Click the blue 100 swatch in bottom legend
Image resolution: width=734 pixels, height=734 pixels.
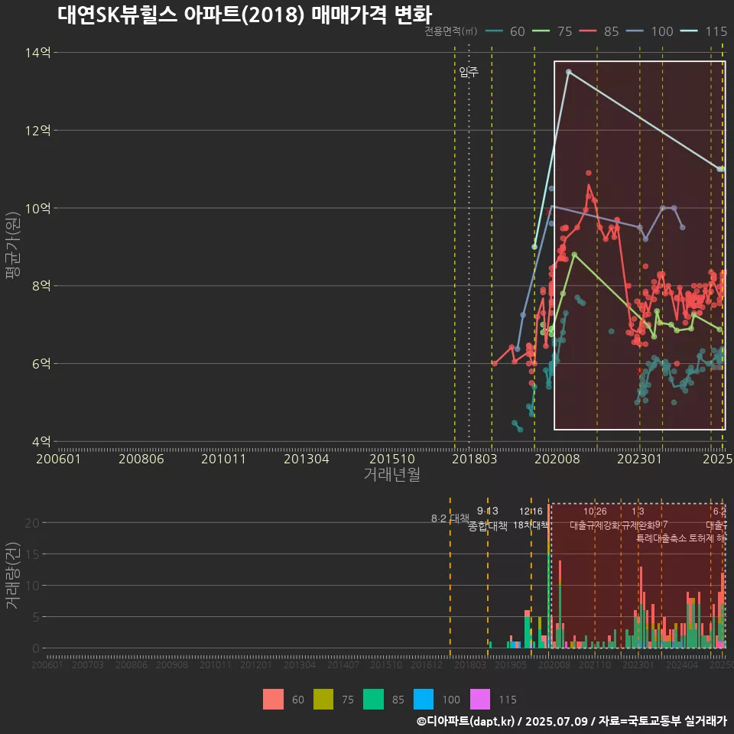pos(423,700)
